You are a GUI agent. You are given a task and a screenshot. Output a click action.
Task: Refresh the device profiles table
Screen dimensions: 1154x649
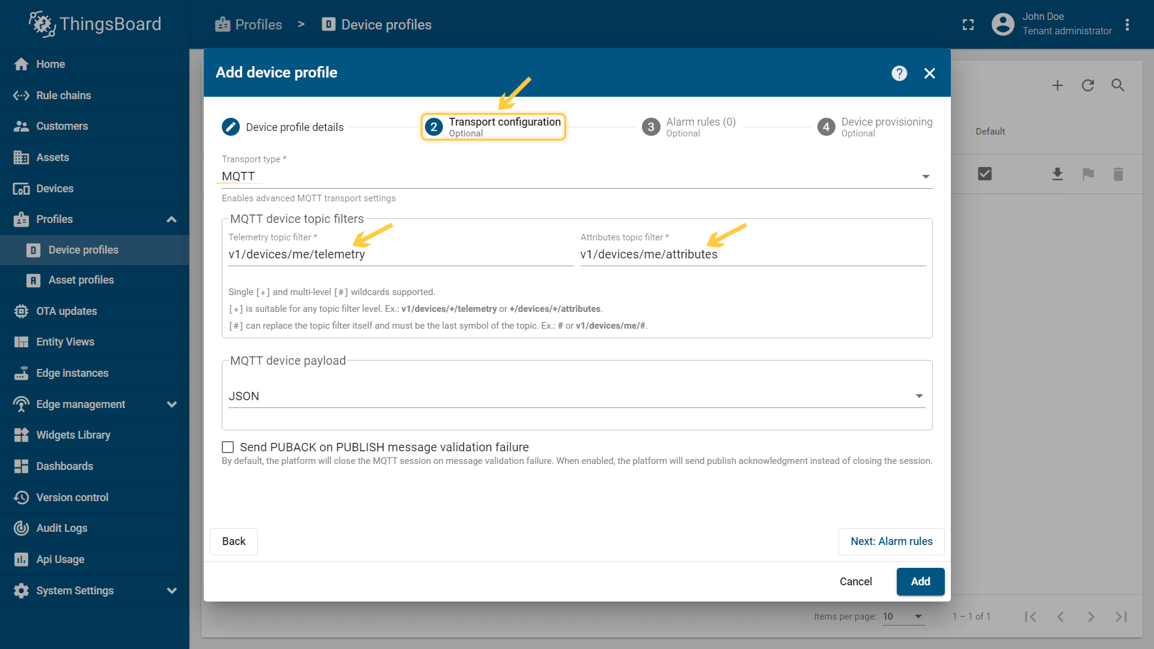(1088, 85)
